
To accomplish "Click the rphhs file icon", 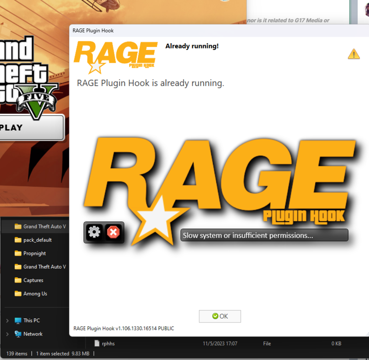I will 97,343.
